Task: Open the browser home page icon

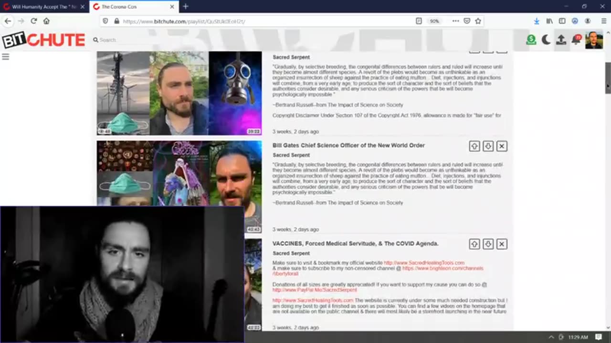Action: 46,21
